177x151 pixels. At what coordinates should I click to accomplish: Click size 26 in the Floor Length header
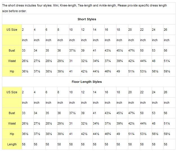[x=165, y=92]
